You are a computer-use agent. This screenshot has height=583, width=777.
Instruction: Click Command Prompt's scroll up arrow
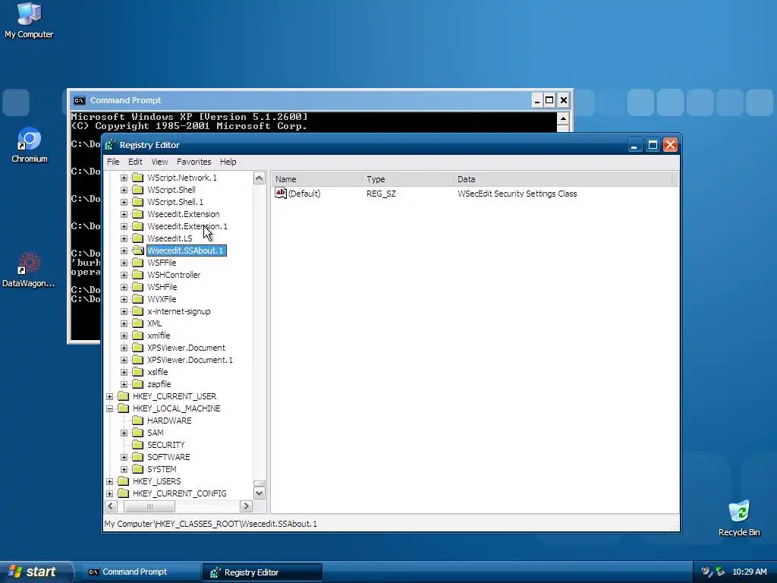tap(563, 118)
